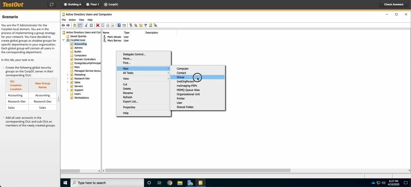Click the Check Answers button
Image resolution: width=411 pixels, height=187 pixels.
click(x=394, y=4)
